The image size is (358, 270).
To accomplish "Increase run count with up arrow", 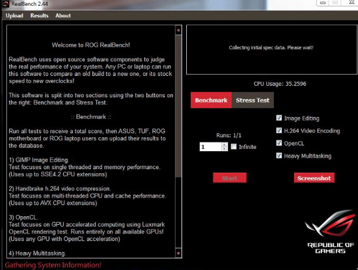I will (225, 145).
